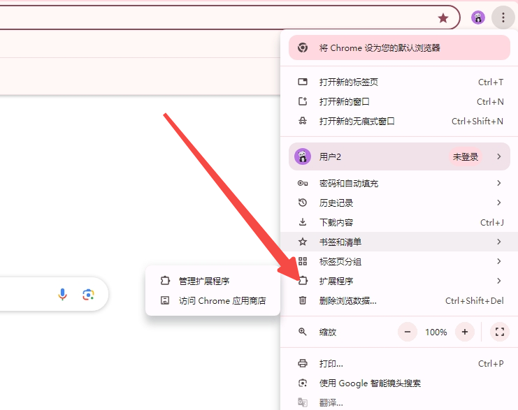
Task: Expand the 书签和清单 submenu chevron
Action: point(499,242)
